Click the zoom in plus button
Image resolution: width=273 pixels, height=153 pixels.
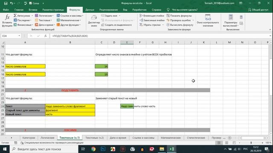pos(262,143)
